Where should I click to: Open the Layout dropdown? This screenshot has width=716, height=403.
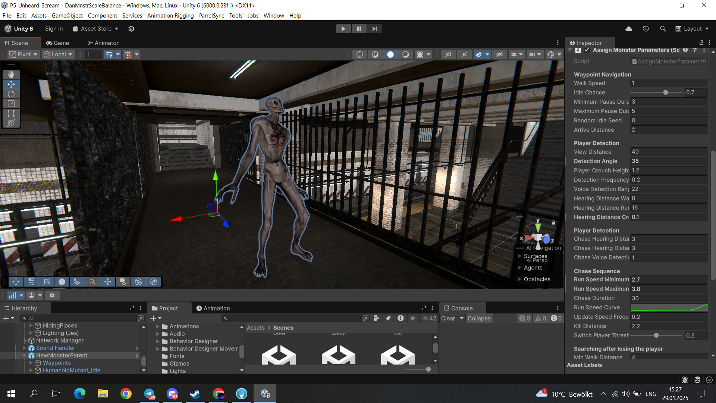(692, 29)
